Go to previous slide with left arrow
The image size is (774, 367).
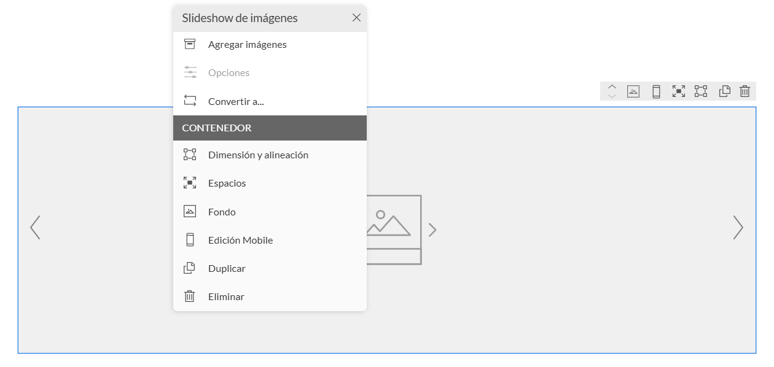(36, 227)
